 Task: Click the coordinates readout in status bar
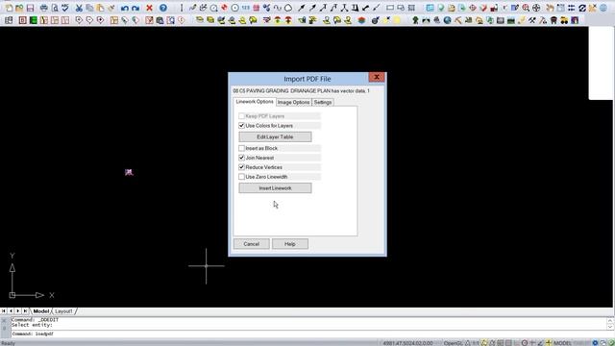407,343
